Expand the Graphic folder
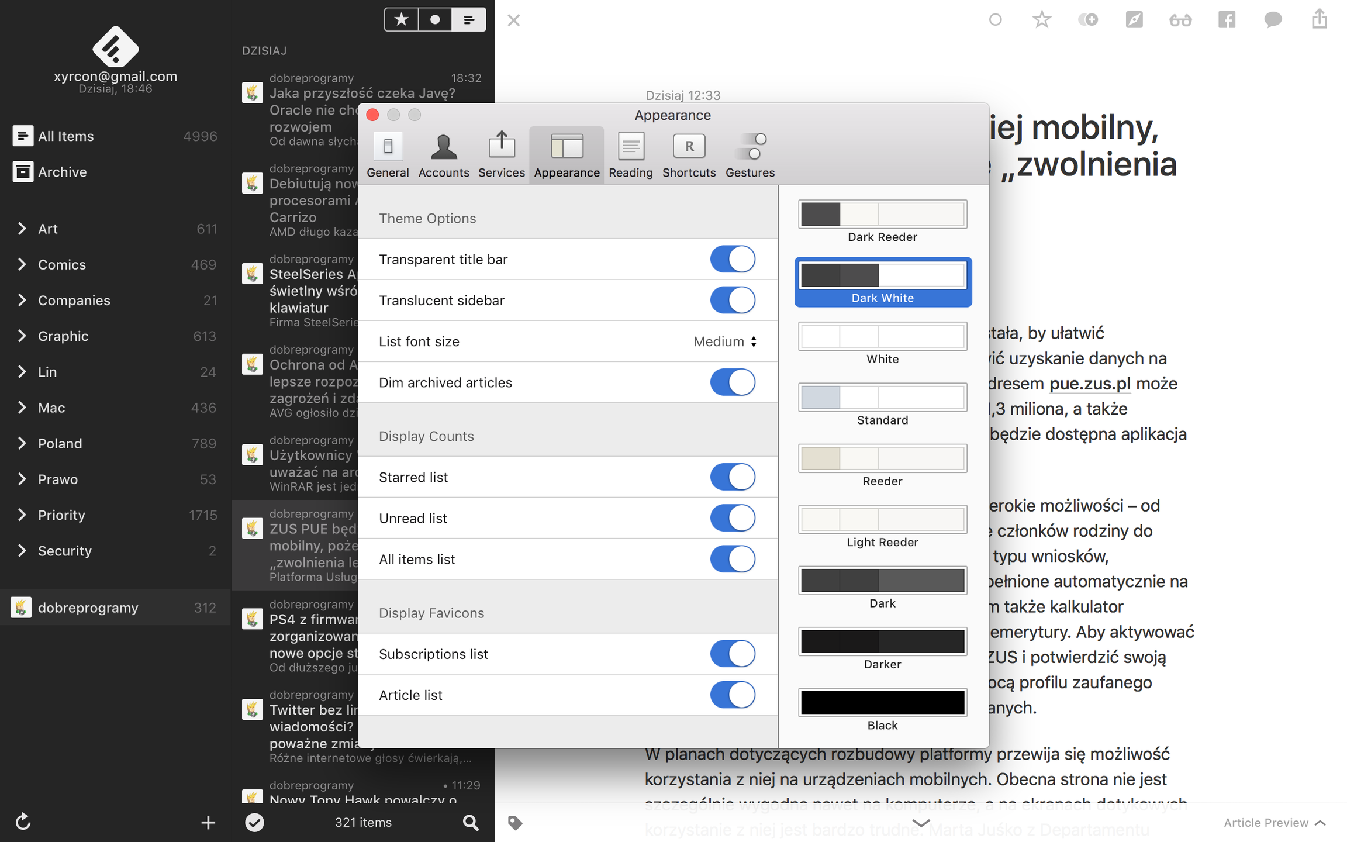Viewport: 1347px width, 842px height. coord(22,336)
